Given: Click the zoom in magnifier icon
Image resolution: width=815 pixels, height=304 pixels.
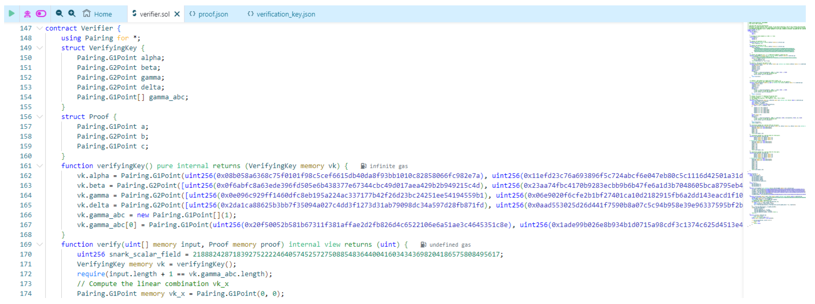Looking at the screenshot, I should click(x=72, y=13).
